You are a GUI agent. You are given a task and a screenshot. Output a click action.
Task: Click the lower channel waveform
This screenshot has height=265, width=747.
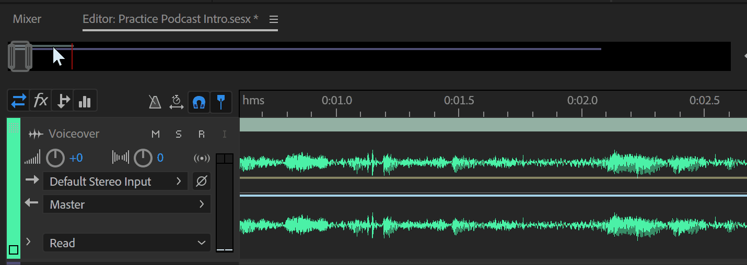coord(493,226)
